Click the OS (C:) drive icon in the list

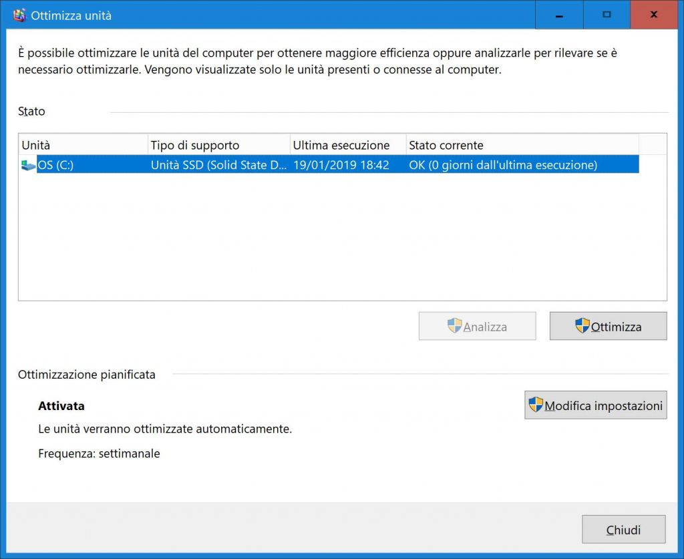(28, 164)
